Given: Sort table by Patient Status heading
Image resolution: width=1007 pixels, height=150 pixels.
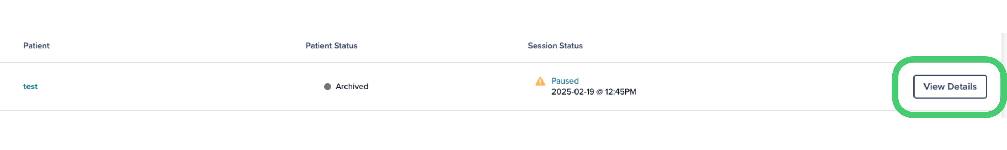Looking at the screenshot, I should click(331, 46).
